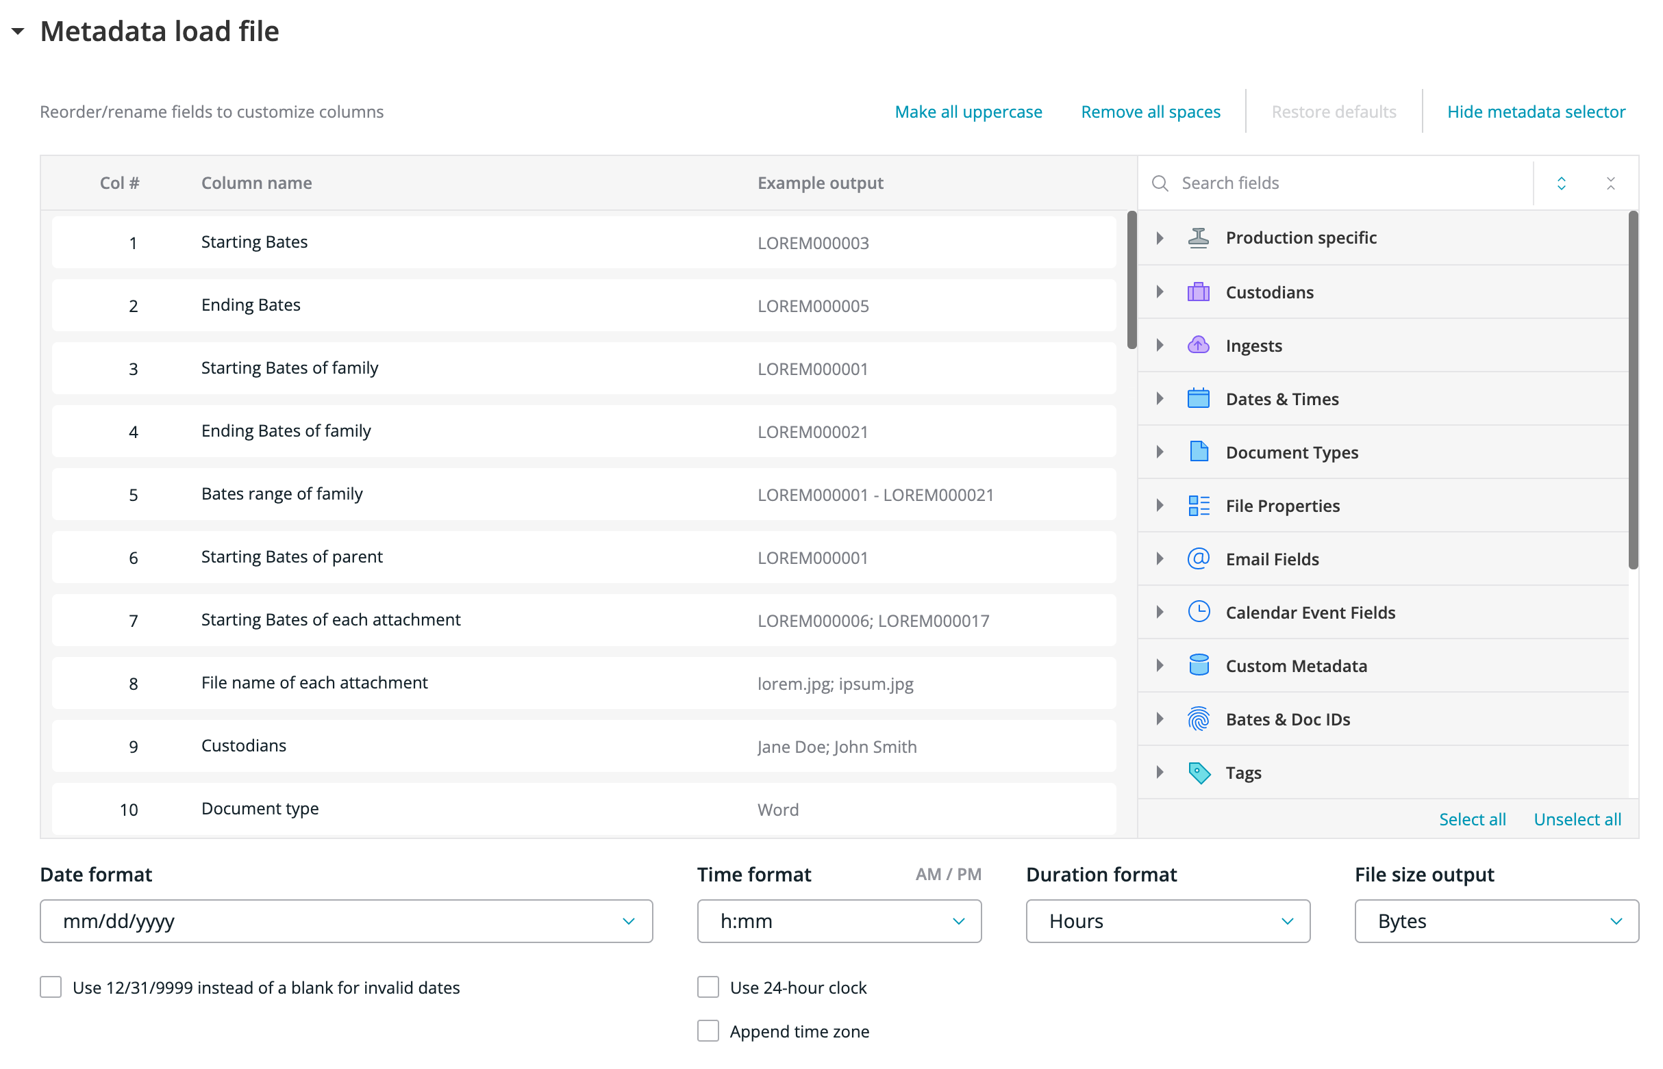Click the Calendar Event Fields clock icon
Viewport: 1663px width, 1069px height.
tap(1198, 613)
